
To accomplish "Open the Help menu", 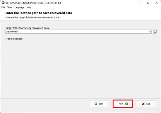I will point(29,8).
